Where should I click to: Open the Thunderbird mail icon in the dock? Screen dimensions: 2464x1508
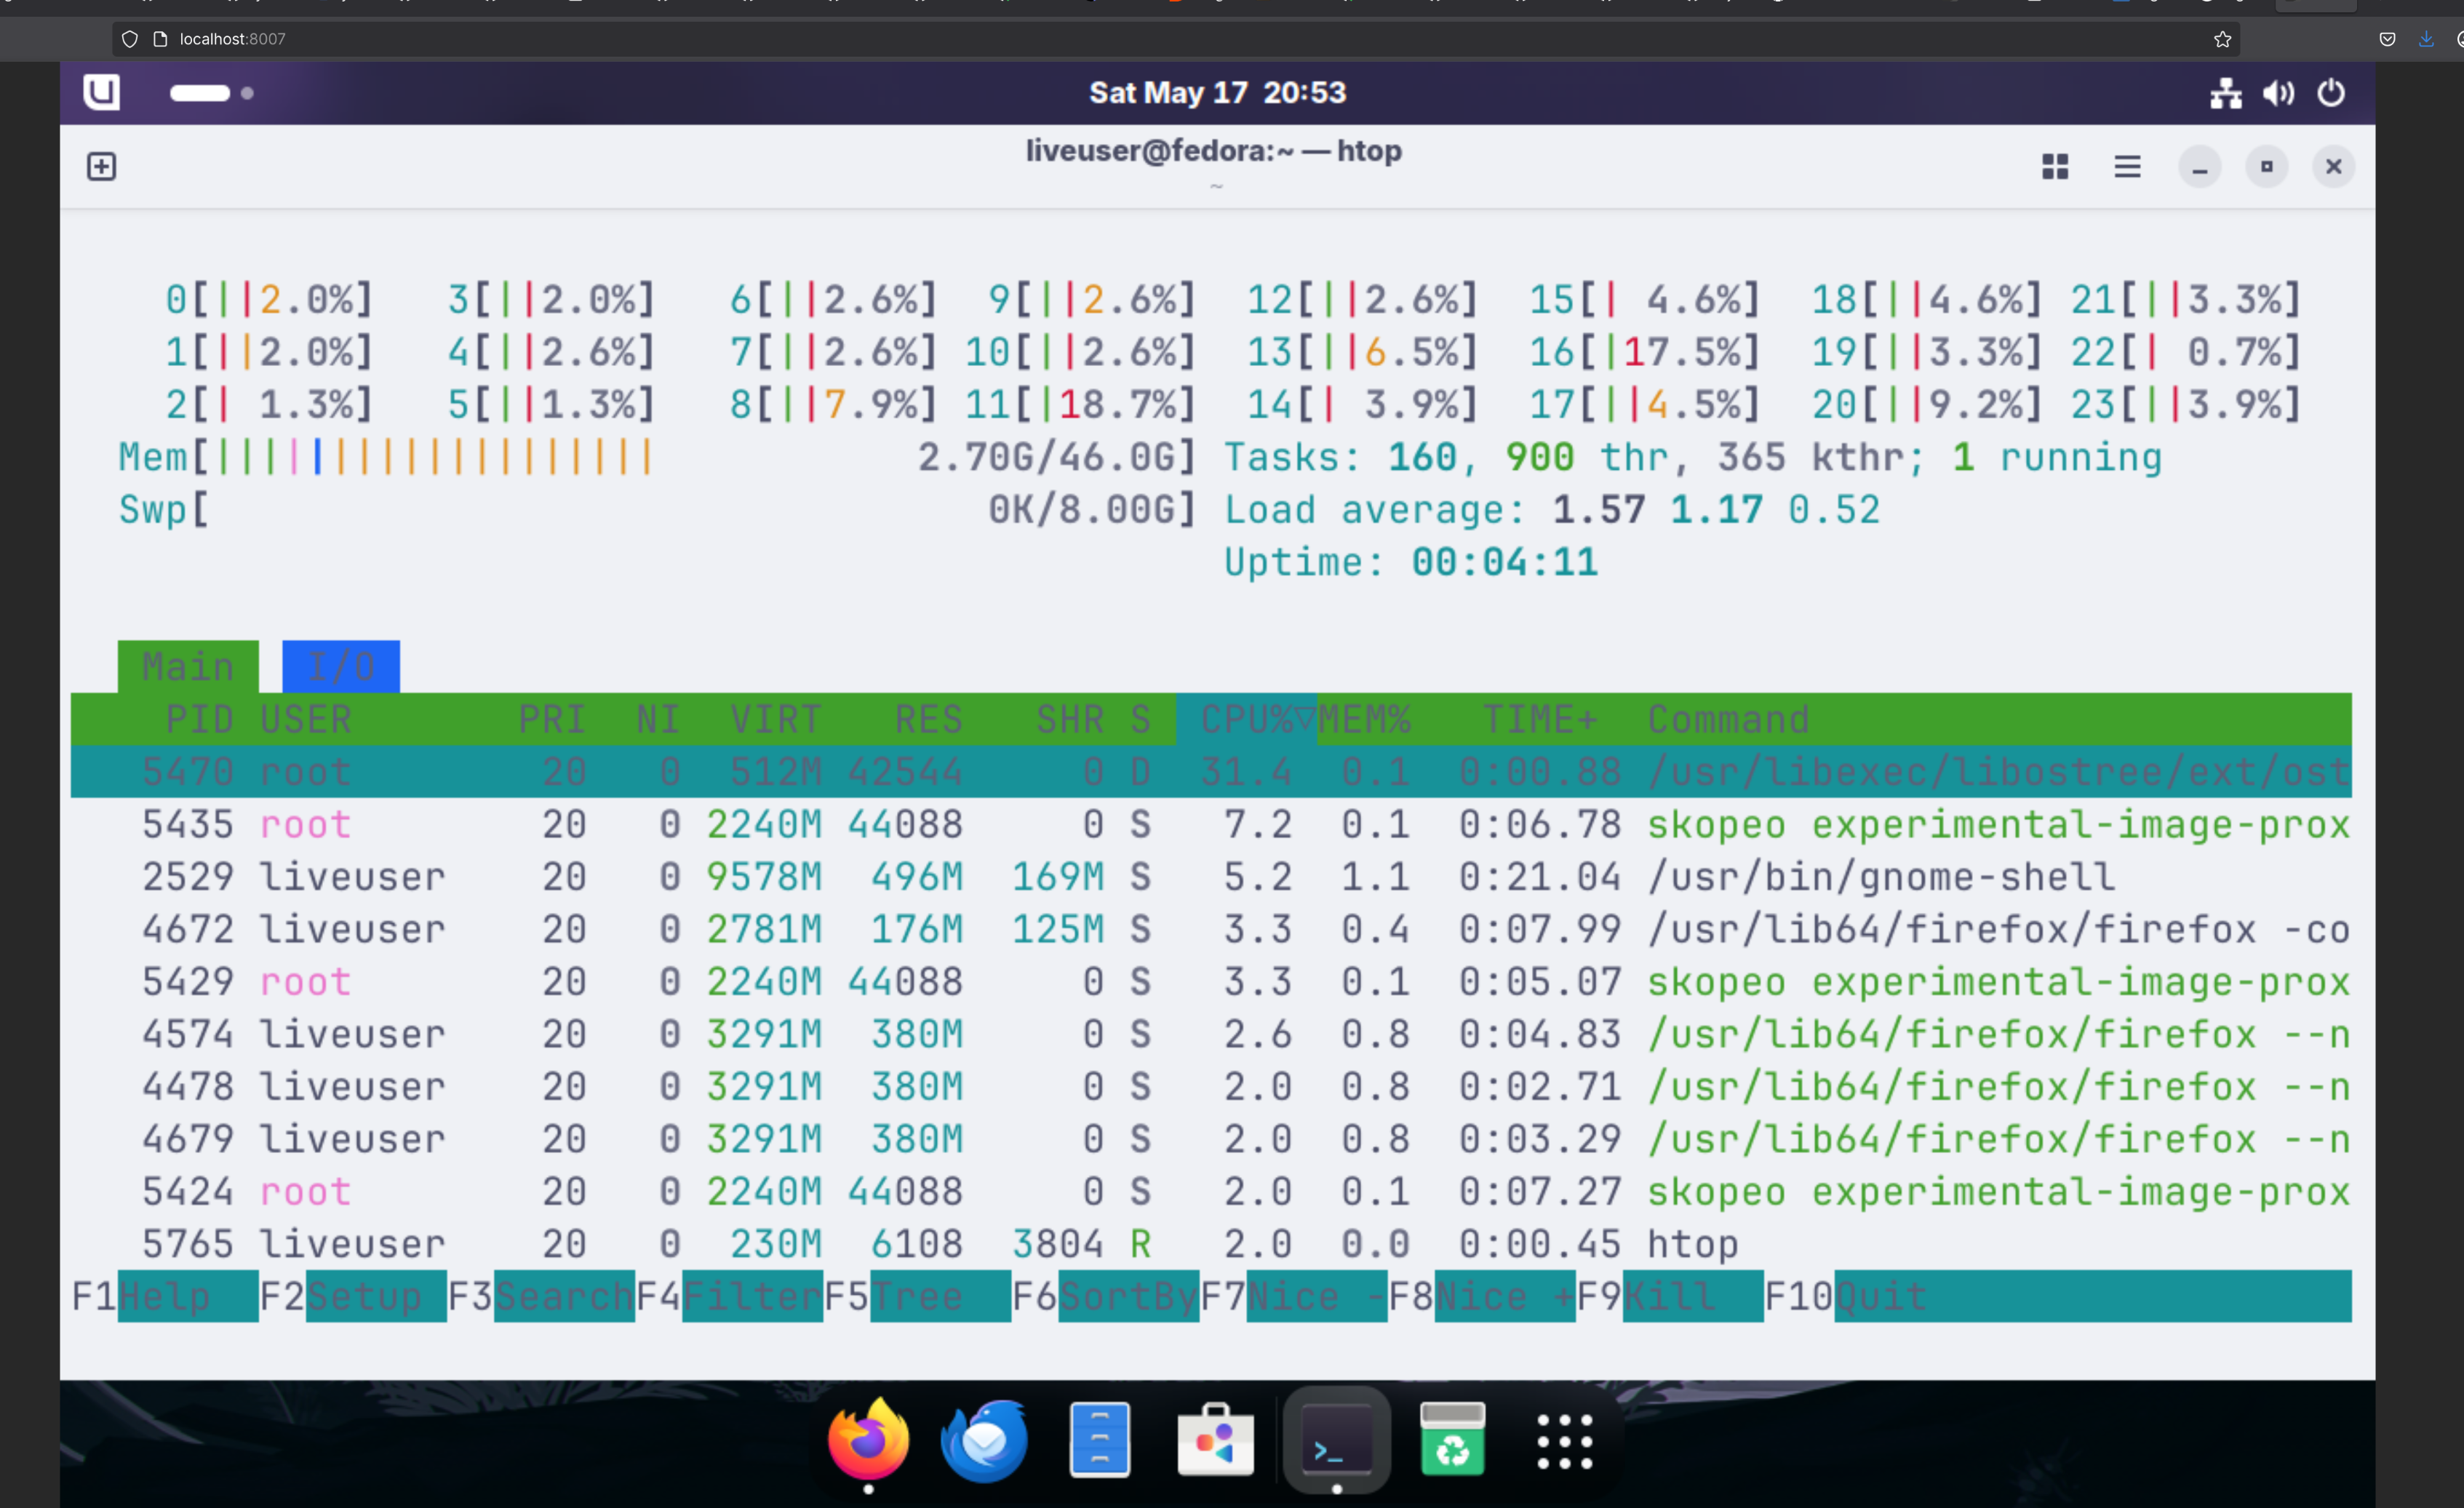pyautogui.click(x=984, y=1440)
